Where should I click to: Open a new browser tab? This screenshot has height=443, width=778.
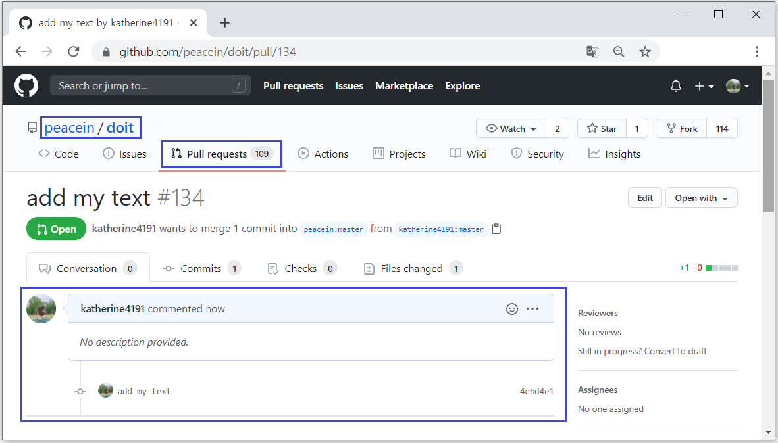point(224,23)
